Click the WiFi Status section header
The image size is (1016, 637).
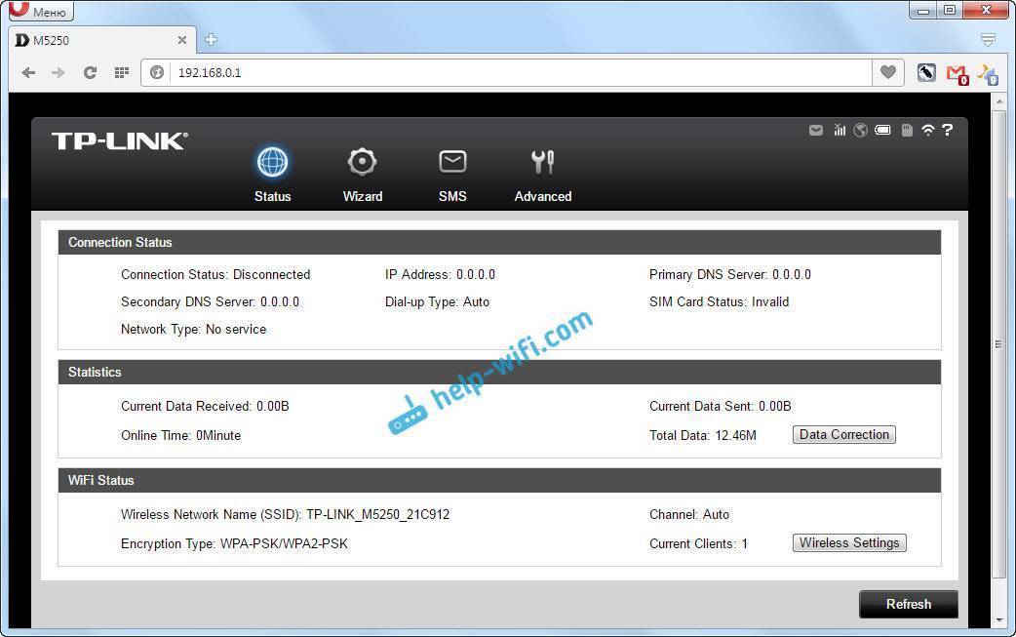(499, 480)
